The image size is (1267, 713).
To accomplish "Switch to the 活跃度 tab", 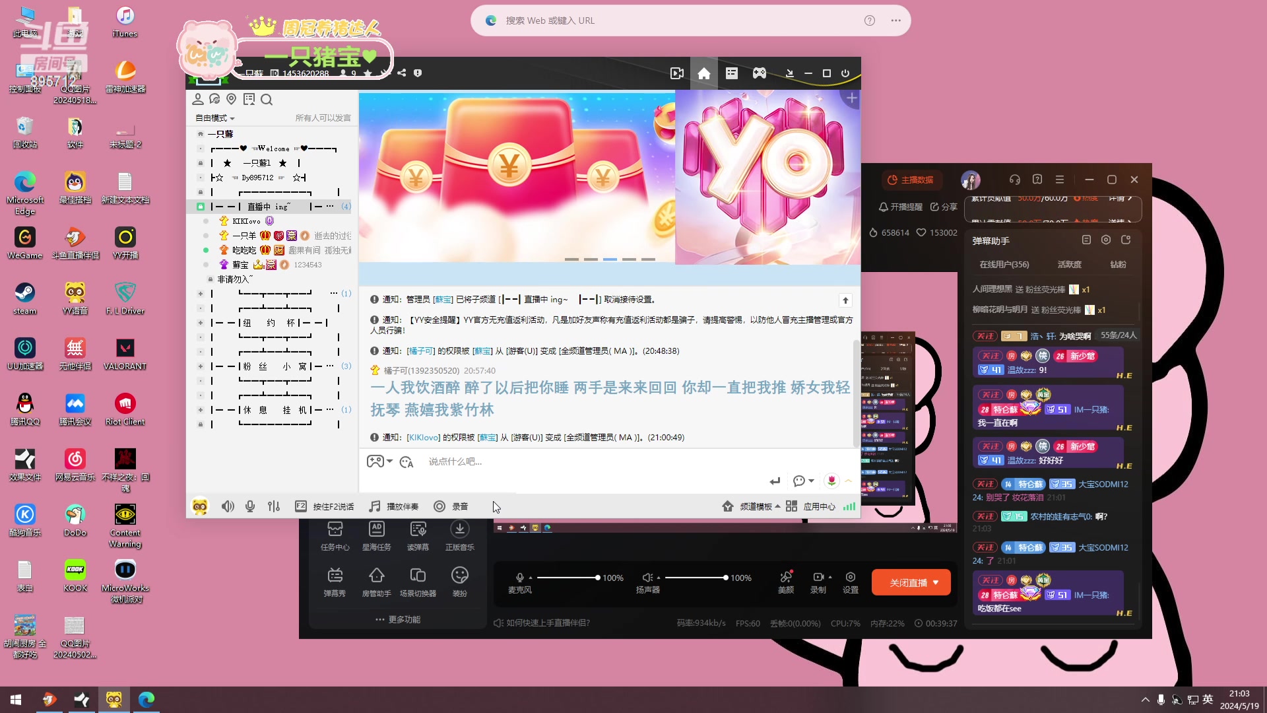I will (x=1069, y=264).
